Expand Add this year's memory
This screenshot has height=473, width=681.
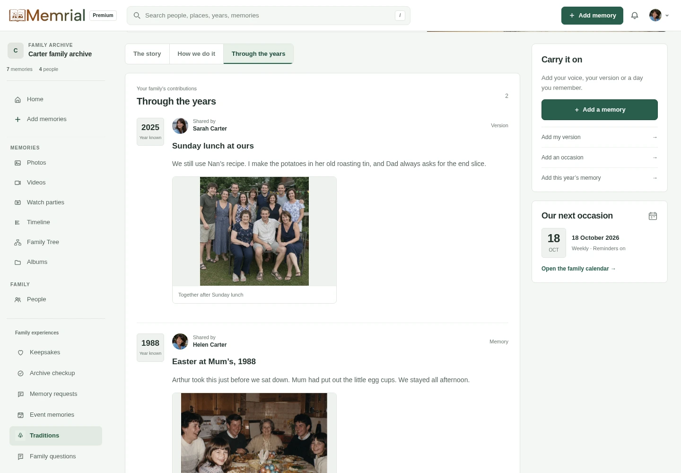tap(600, 178)
